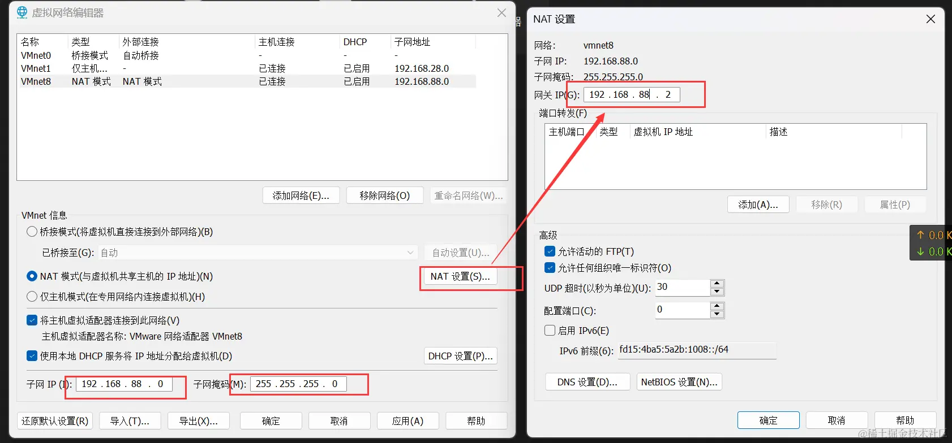The image size is (952, 443).
Task: Select the 桥接模式 radio button
Action: (x=32, y=232)
